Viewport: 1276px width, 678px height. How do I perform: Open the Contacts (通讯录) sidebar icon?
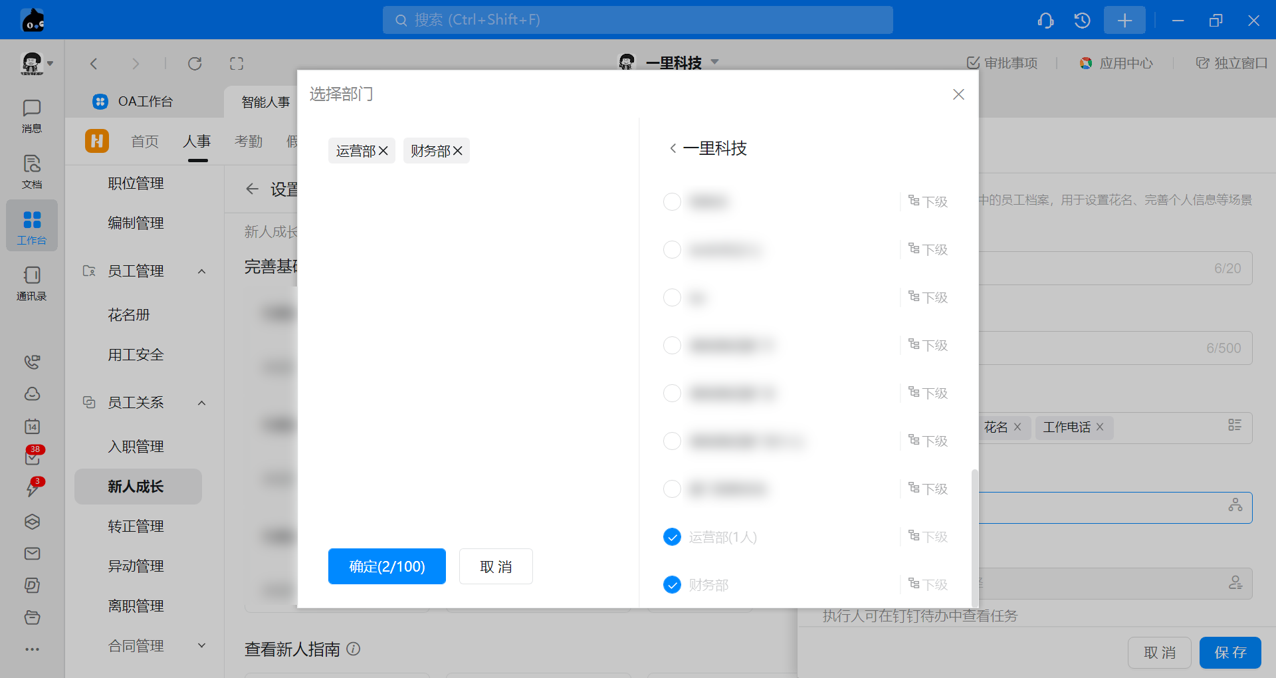tap(31, 283)
